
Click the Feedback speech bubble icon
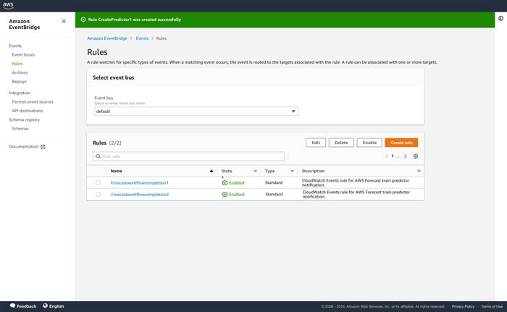12,305
